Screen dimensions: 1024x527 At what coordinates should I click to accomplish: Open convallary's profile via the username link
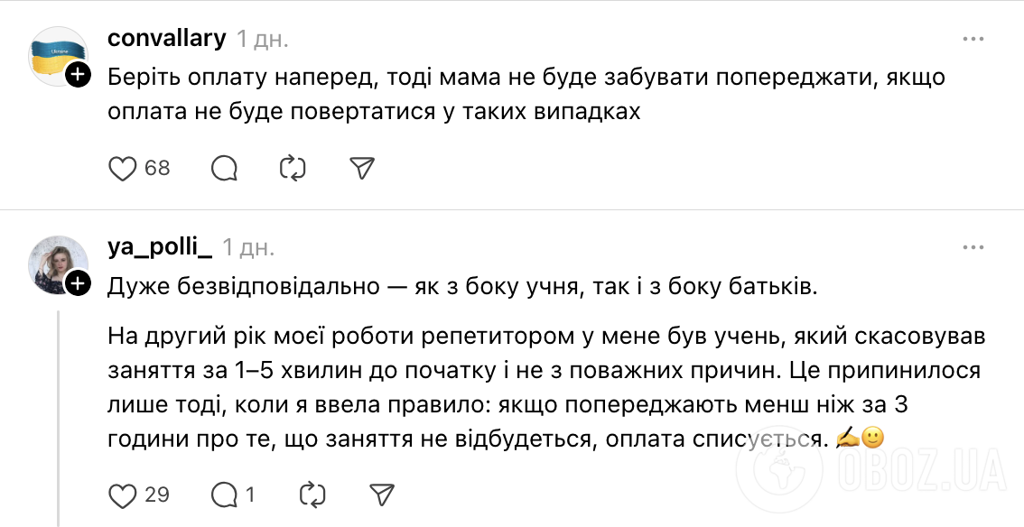click(x=167, y=38)
